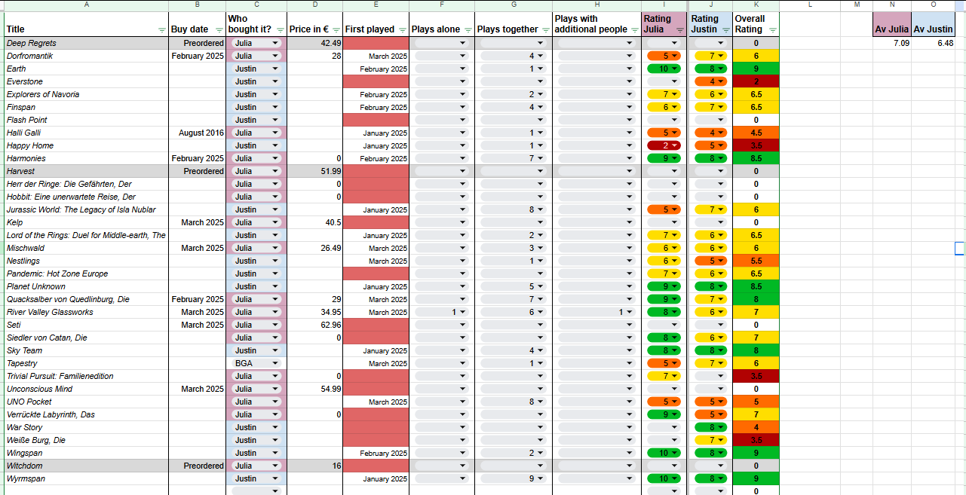
Task: Select the 6.48 average value cell
Action: point(934,43)
